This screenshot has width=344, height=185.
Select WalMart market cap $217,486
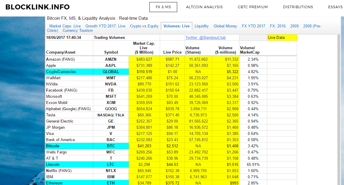[x=144, y=78]
